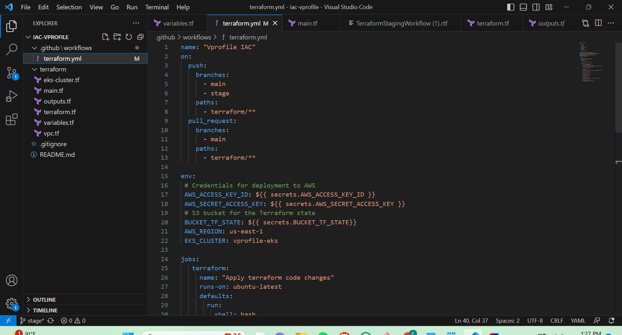Click the editor minimap
The height and width of the screenshot is (335, 622).
click(x=596, y=61)
